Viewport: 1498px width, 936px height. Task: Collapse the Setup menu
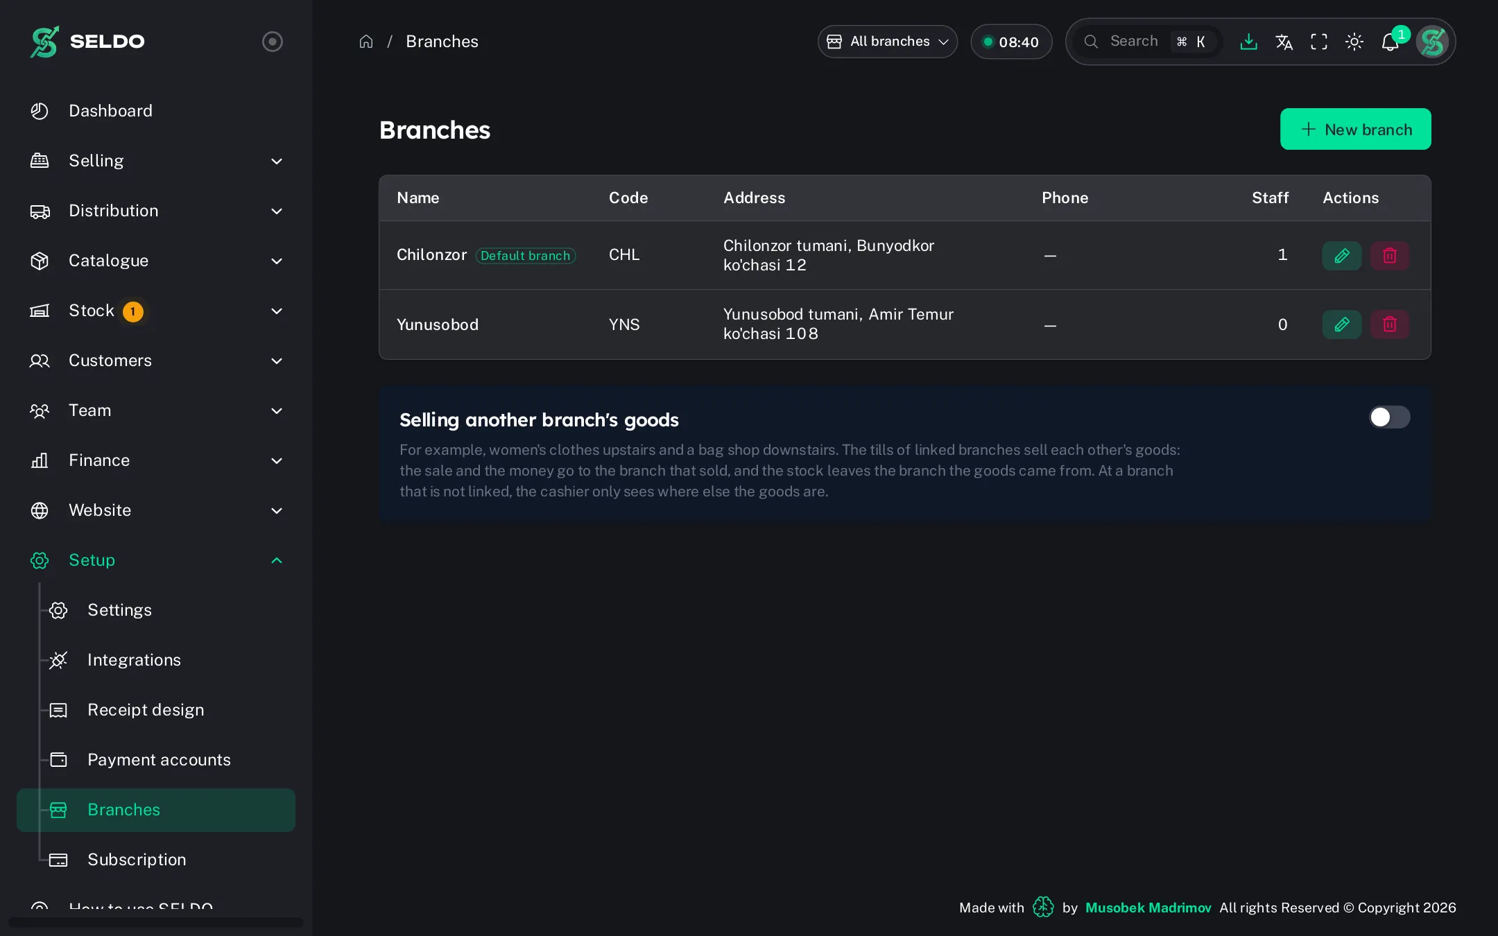[156, 560]
